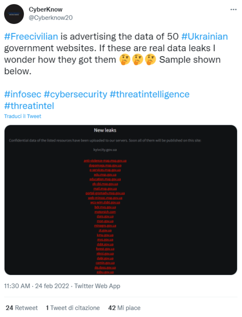This screenshot has height=317, width=242.
Task: Open the #cybersecurity hashtag
Action: 76,95
